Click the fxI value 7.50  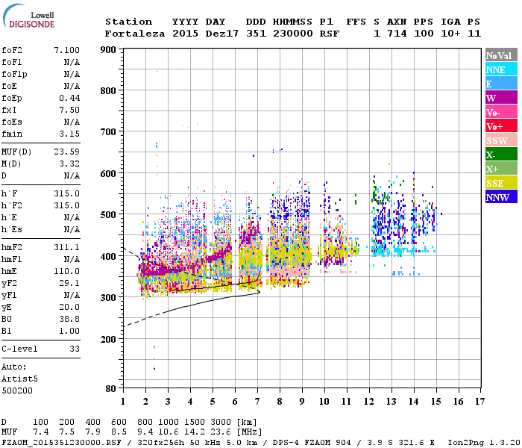(x=69, y=110)
